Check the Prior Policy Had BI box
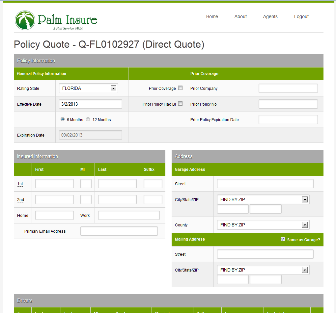 point(180,104)
